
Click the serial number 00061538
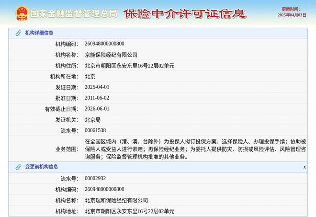point(95,130)
